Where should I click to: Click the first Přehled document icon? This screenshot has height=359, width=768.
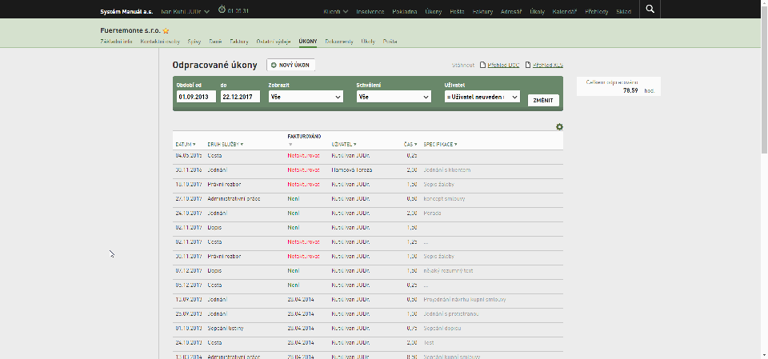[482, 65]
